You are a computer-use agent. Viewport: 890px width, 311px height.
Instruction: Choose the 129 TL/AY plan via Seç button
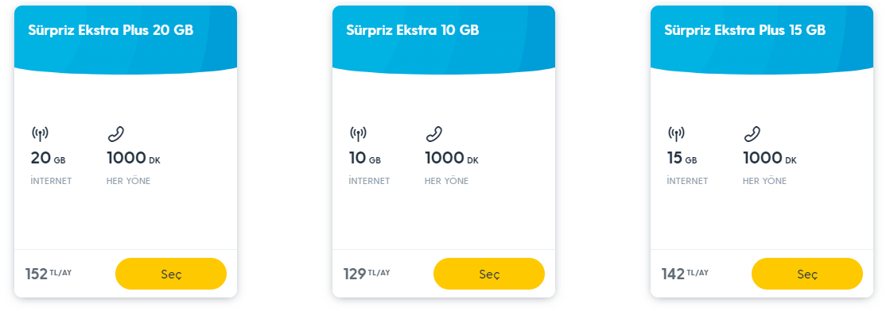(489, 275)
